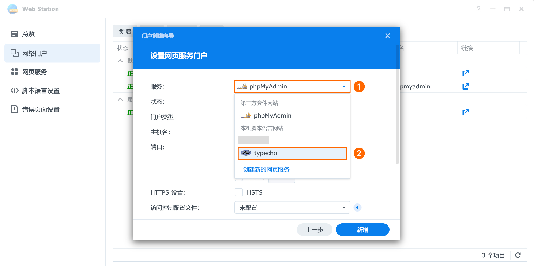This screenshot has width=534, height=266.
Task: Enable the HSTS checkbox
Action: [x=239, y=192]
